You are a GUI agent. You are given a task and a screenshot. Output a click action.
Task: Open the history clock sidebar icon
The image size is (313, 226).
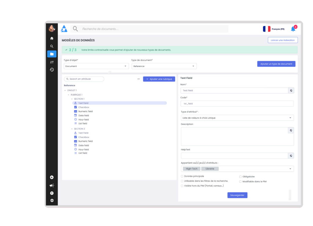click(52, 70)
